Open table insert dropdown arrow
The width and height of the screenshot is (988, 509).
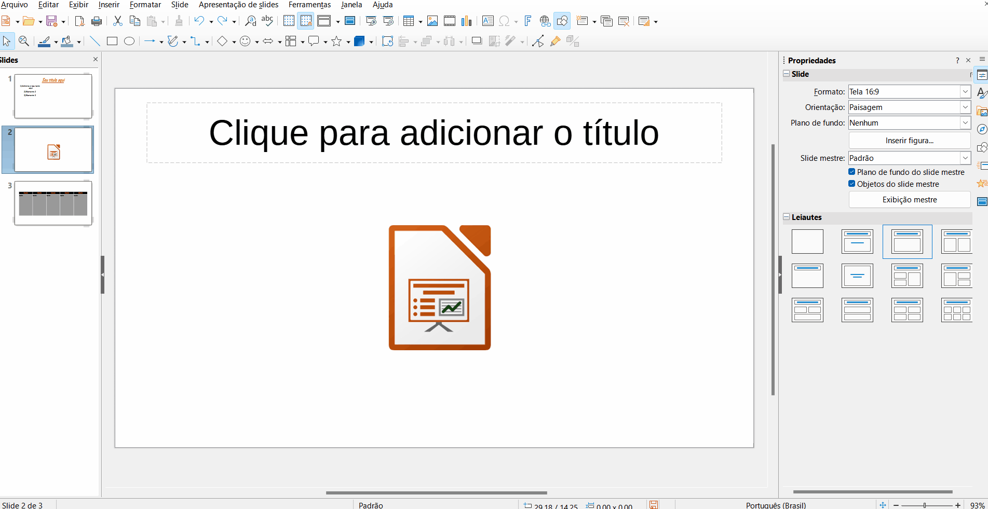point(420,22)
